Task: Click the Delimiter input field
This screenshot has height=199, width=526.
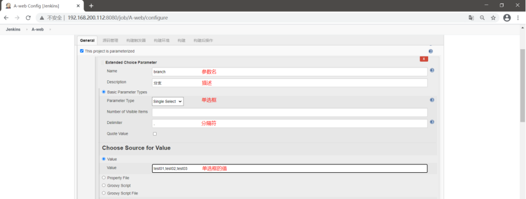Action: (x=290, y=123)
